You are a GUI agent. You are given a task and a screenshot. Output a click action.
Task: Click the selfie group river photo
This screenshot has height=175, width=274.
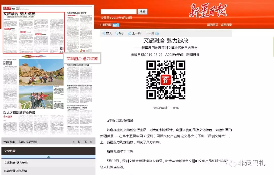(x=36, y=97)
